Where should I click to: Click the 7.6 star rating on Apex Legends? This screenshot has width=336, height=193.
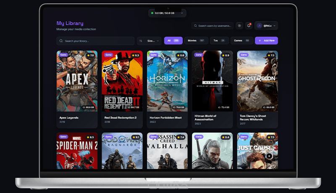[x=90, y=55]
